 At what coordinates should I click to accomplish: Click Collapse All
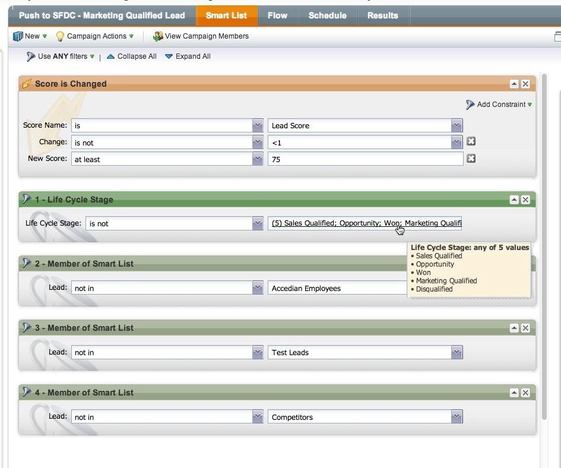132,56
